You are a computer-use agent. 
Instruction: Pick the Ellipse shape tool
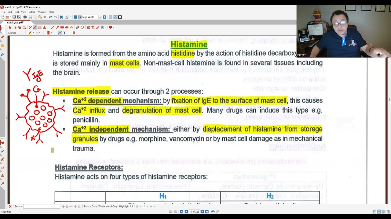[67, 27]
